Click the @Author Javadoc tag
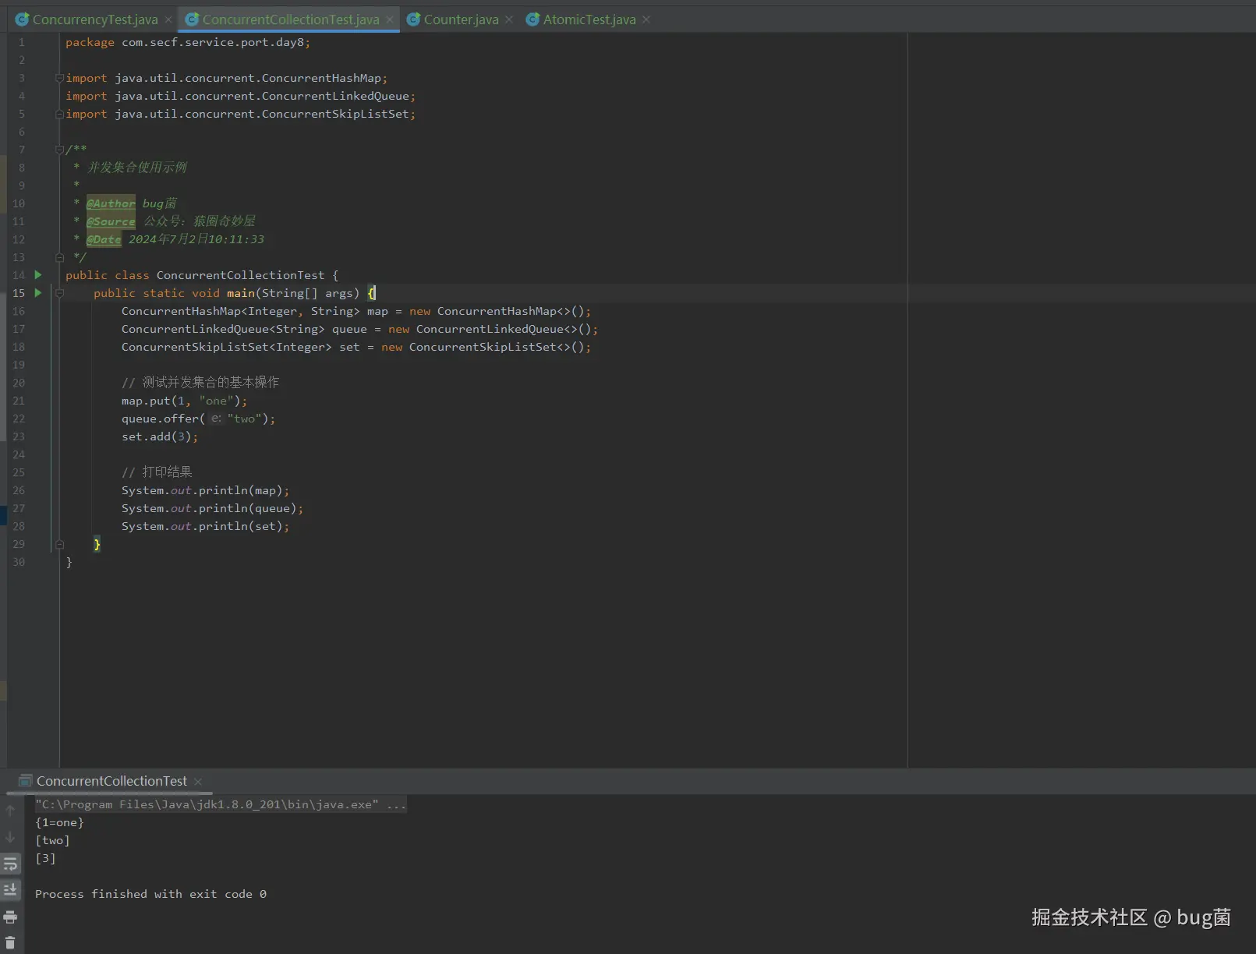This screenshot has width=1256, height=954. tap(111, 203)
